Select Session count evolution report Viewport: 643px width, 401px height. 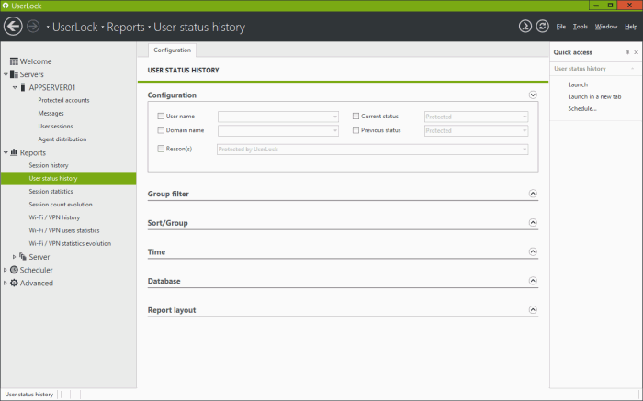61,205
